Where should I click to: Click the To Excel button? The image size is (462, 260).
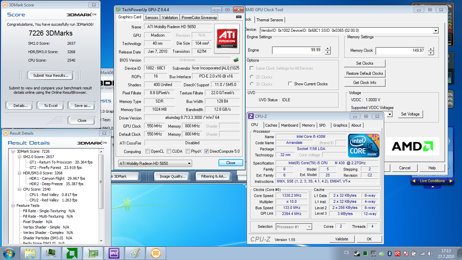pos(51,106)
